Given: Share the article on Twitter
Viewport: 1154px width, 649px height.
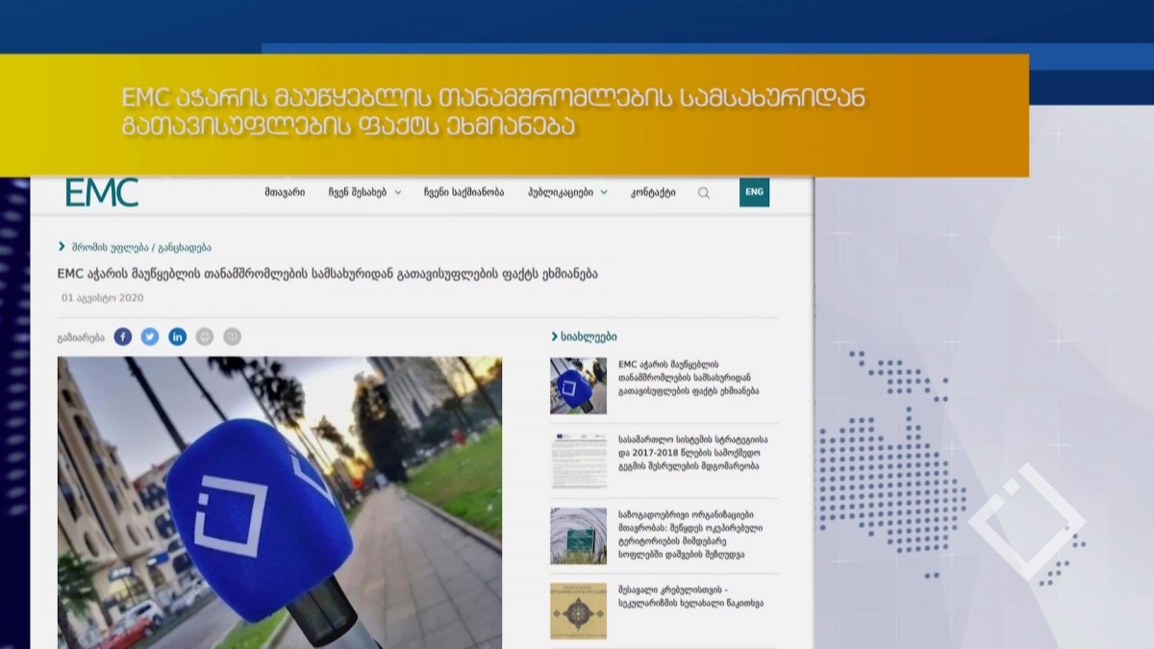Looking at the screenshot, I should [150, 337].
